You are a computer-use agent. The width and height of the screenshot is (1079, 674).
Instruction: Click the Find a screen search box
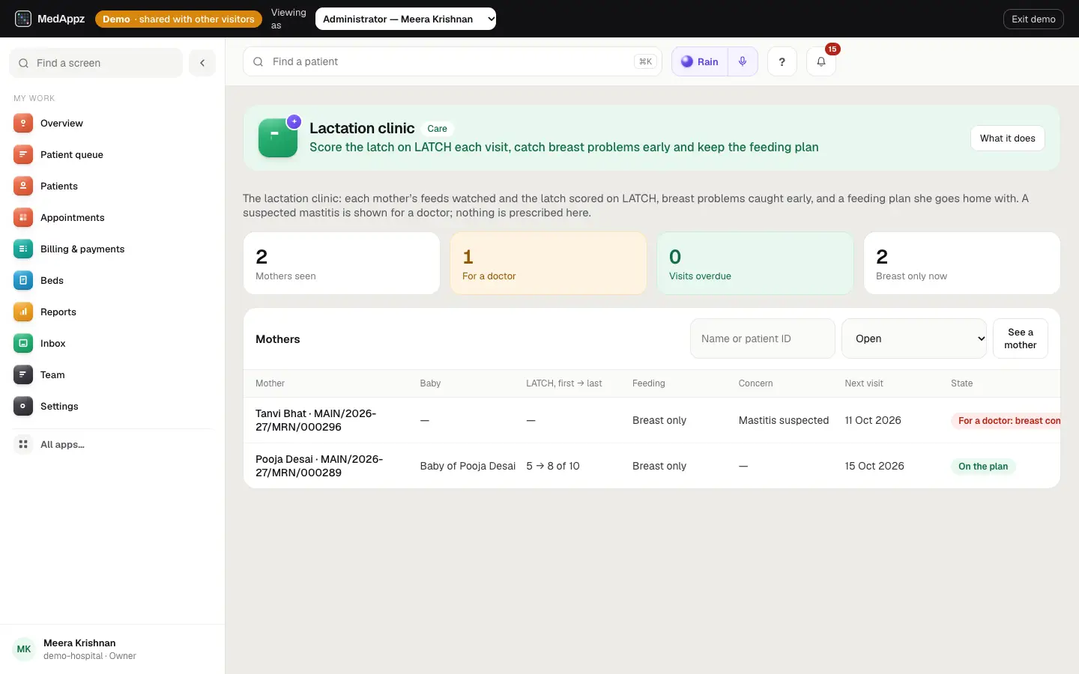[96, 63]
